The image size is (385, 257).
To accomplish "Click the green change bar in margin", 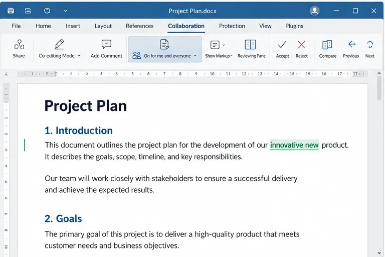I will (x=25, y=145).
